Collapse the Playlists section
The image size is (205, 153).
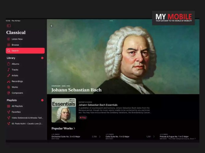coord(42,100)
